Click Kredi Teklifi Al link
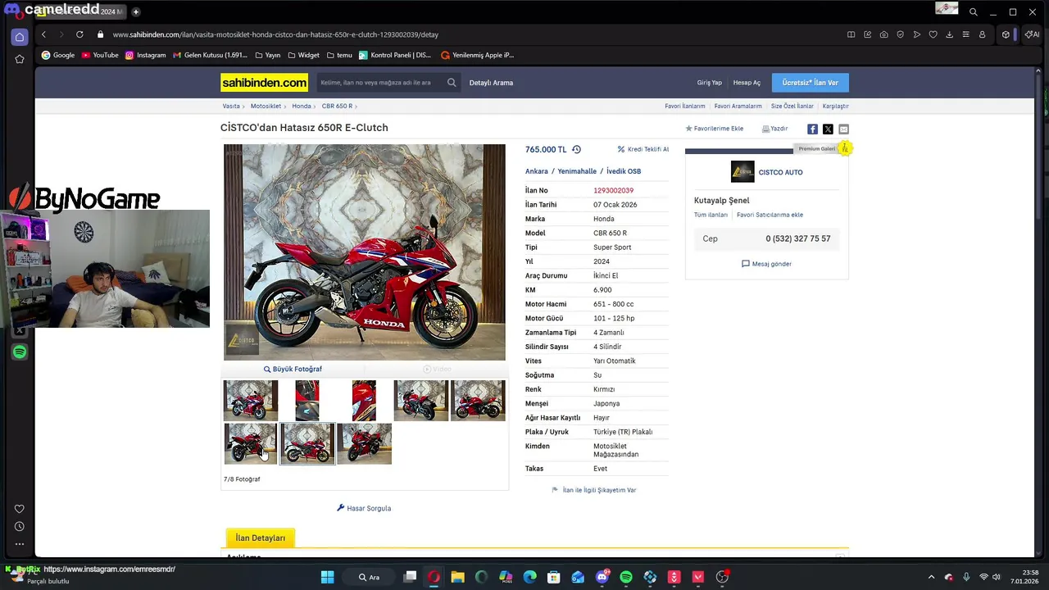1049x590 pixels. click(x=643, y=149)
